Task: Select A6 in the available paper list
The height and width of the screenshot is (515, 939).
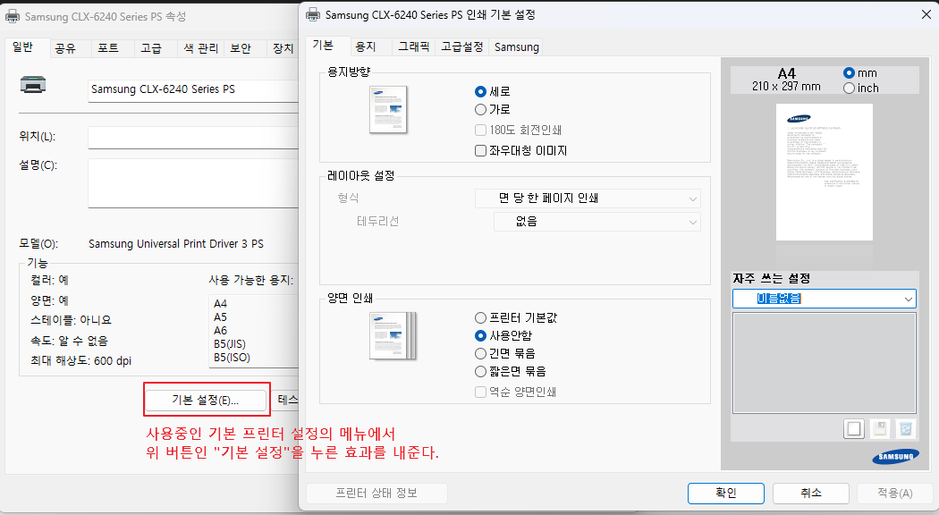Action: click(220, 331)
